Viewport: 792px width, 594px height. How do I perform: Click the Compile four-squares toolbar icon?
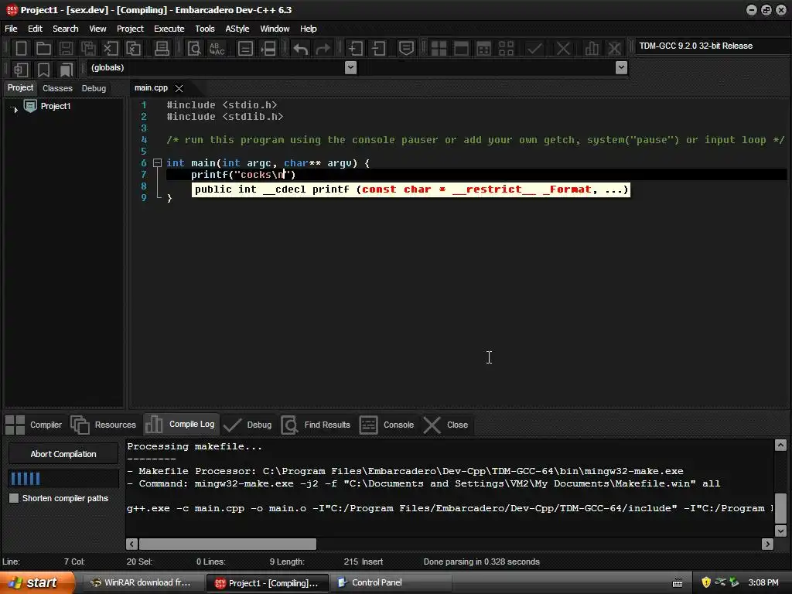tap(439, 49)
